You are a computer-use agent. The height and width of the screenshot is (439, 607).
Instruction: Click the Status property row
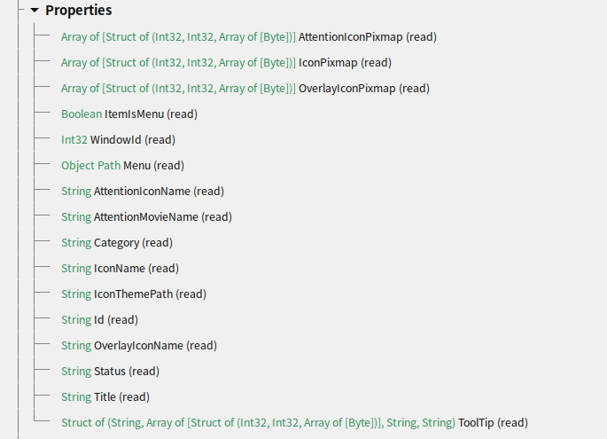click(110, 372)
